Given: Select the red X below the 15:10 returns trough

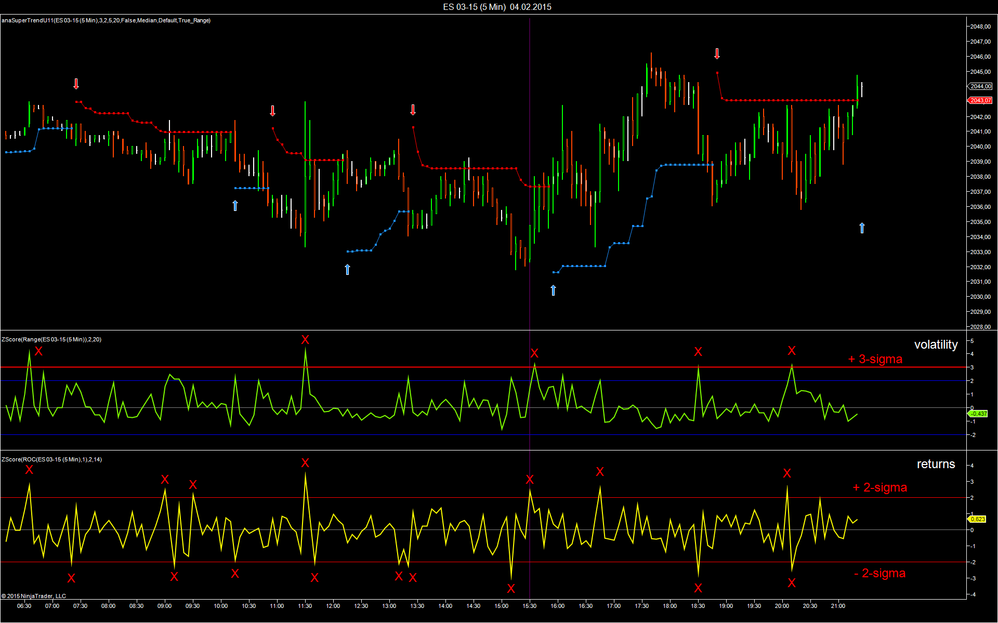Looking at the screenshot, I should pos(511,589).
